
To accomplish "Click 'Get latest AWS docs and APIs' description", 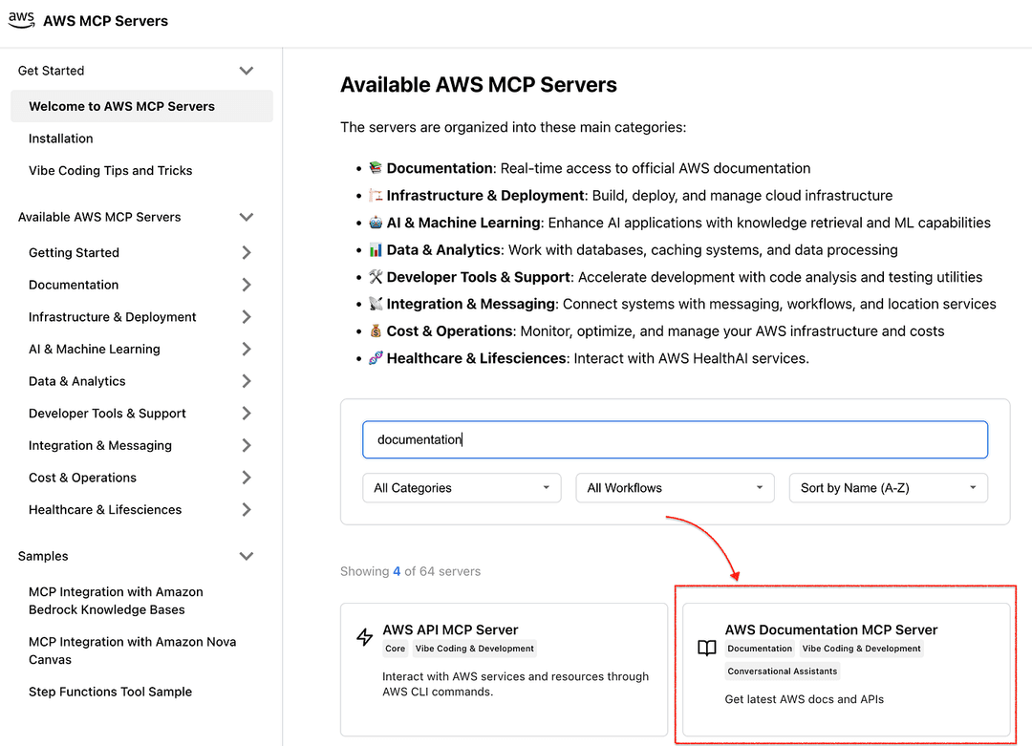I will click(805, 699).
